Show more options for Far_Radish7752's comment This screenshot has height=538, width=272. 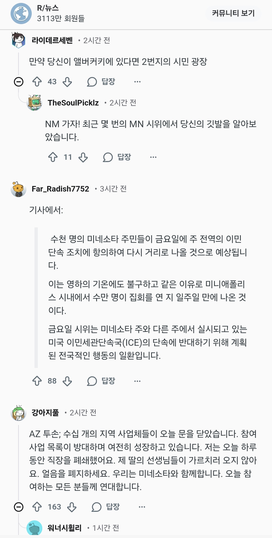(x=138, y=381)
